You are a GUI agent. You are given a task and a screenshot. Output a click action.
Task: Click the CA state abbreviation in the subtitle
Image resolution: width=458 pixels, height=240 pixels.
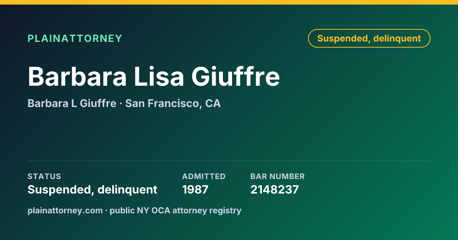tap(213, 103)
